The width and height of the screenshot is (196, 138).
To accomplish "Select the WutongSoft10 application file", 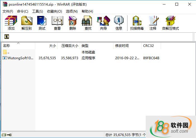I will click(x=20, y=58).
